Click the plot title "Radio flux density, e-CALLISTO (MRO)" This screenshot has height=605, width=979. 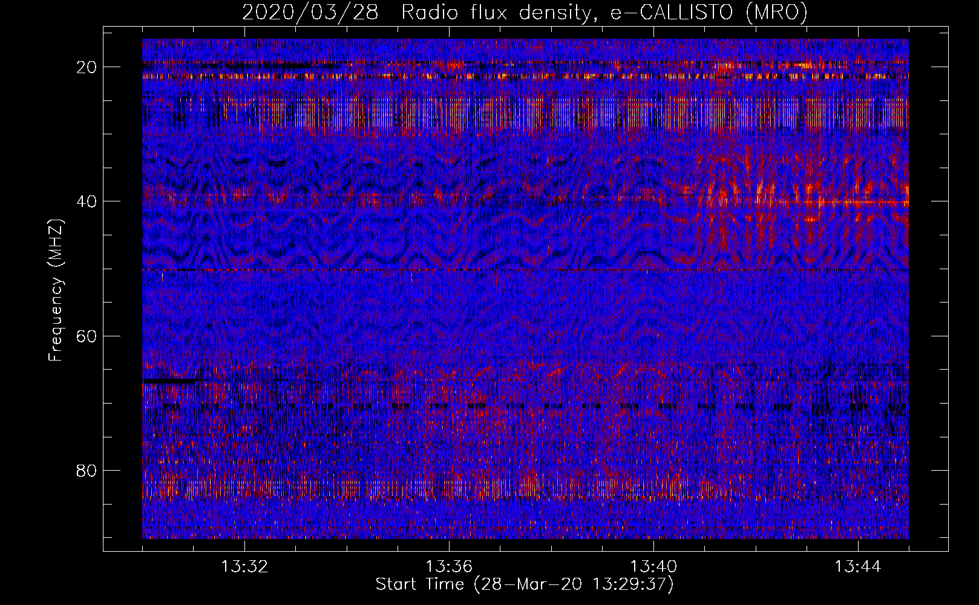tap(604, 13)
